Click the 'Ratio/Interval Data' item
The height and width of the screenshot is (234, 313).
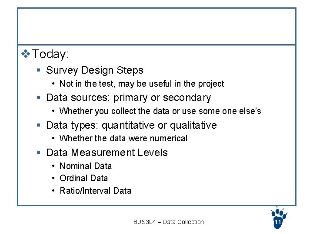[x=96, y=191]
